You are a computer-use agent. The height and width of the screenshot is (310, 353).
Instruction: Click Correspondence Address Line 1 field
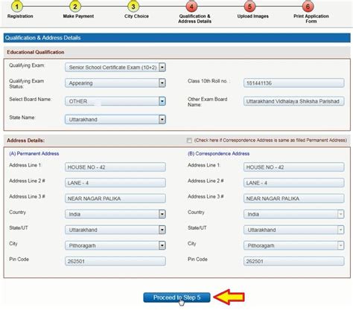click(x=294, y=167)
